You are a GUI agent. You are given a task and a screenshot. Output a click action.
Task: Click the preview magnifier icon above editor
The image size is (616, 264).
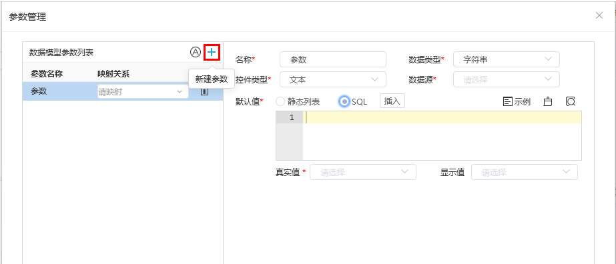coord(571,101)
